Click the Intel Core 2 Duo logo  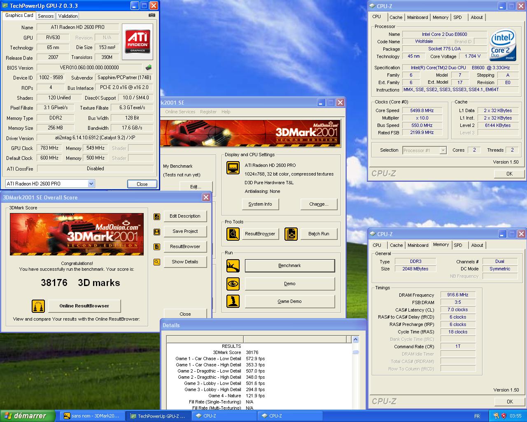pos(503,45)
